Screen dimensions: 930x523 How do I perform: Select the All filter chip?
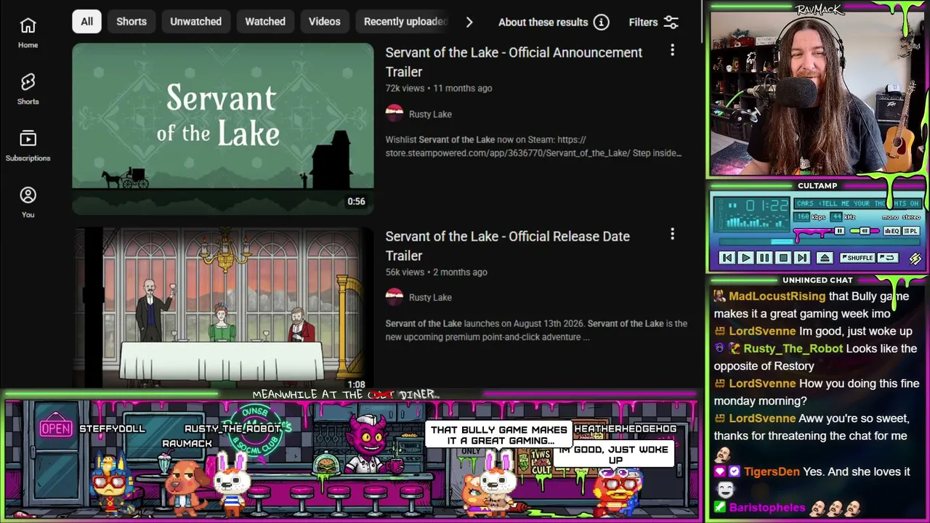(86, 22)
